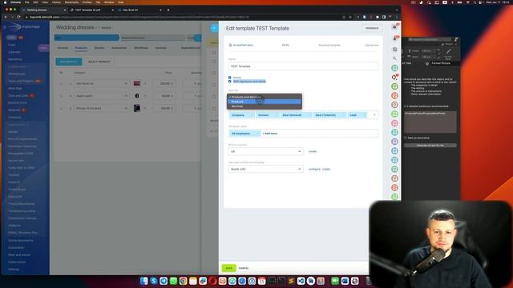513x288 pixels.
Task: Remove the Lead tag from bindings
Action: pyautogui.click(x=364, y=115)
